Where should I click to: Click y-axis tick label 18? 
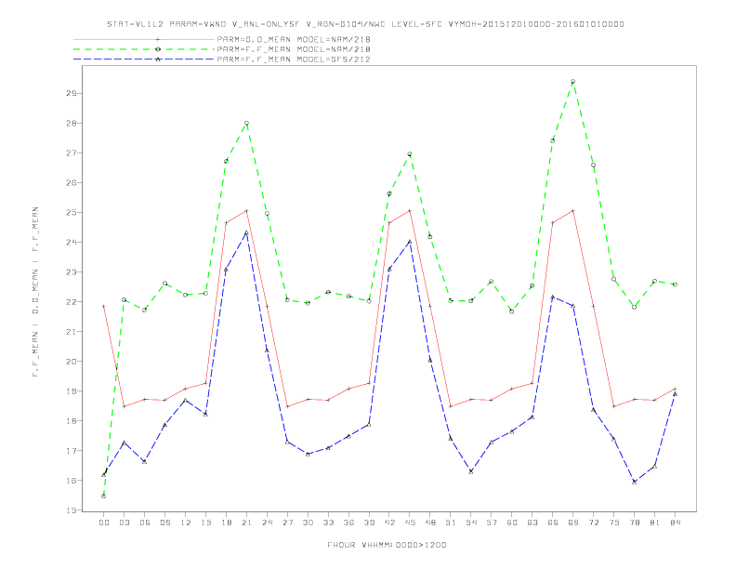click(71, 421)
